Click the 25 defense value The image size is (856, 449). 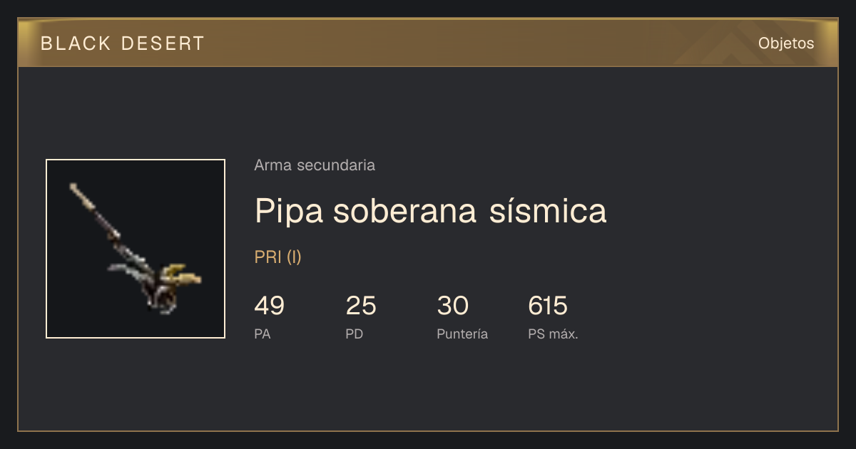pos(361,306)
